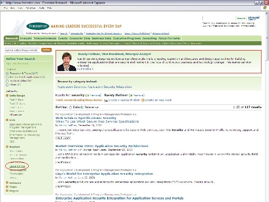
Task: Switch to the Analysts tab
Action: 26,38
